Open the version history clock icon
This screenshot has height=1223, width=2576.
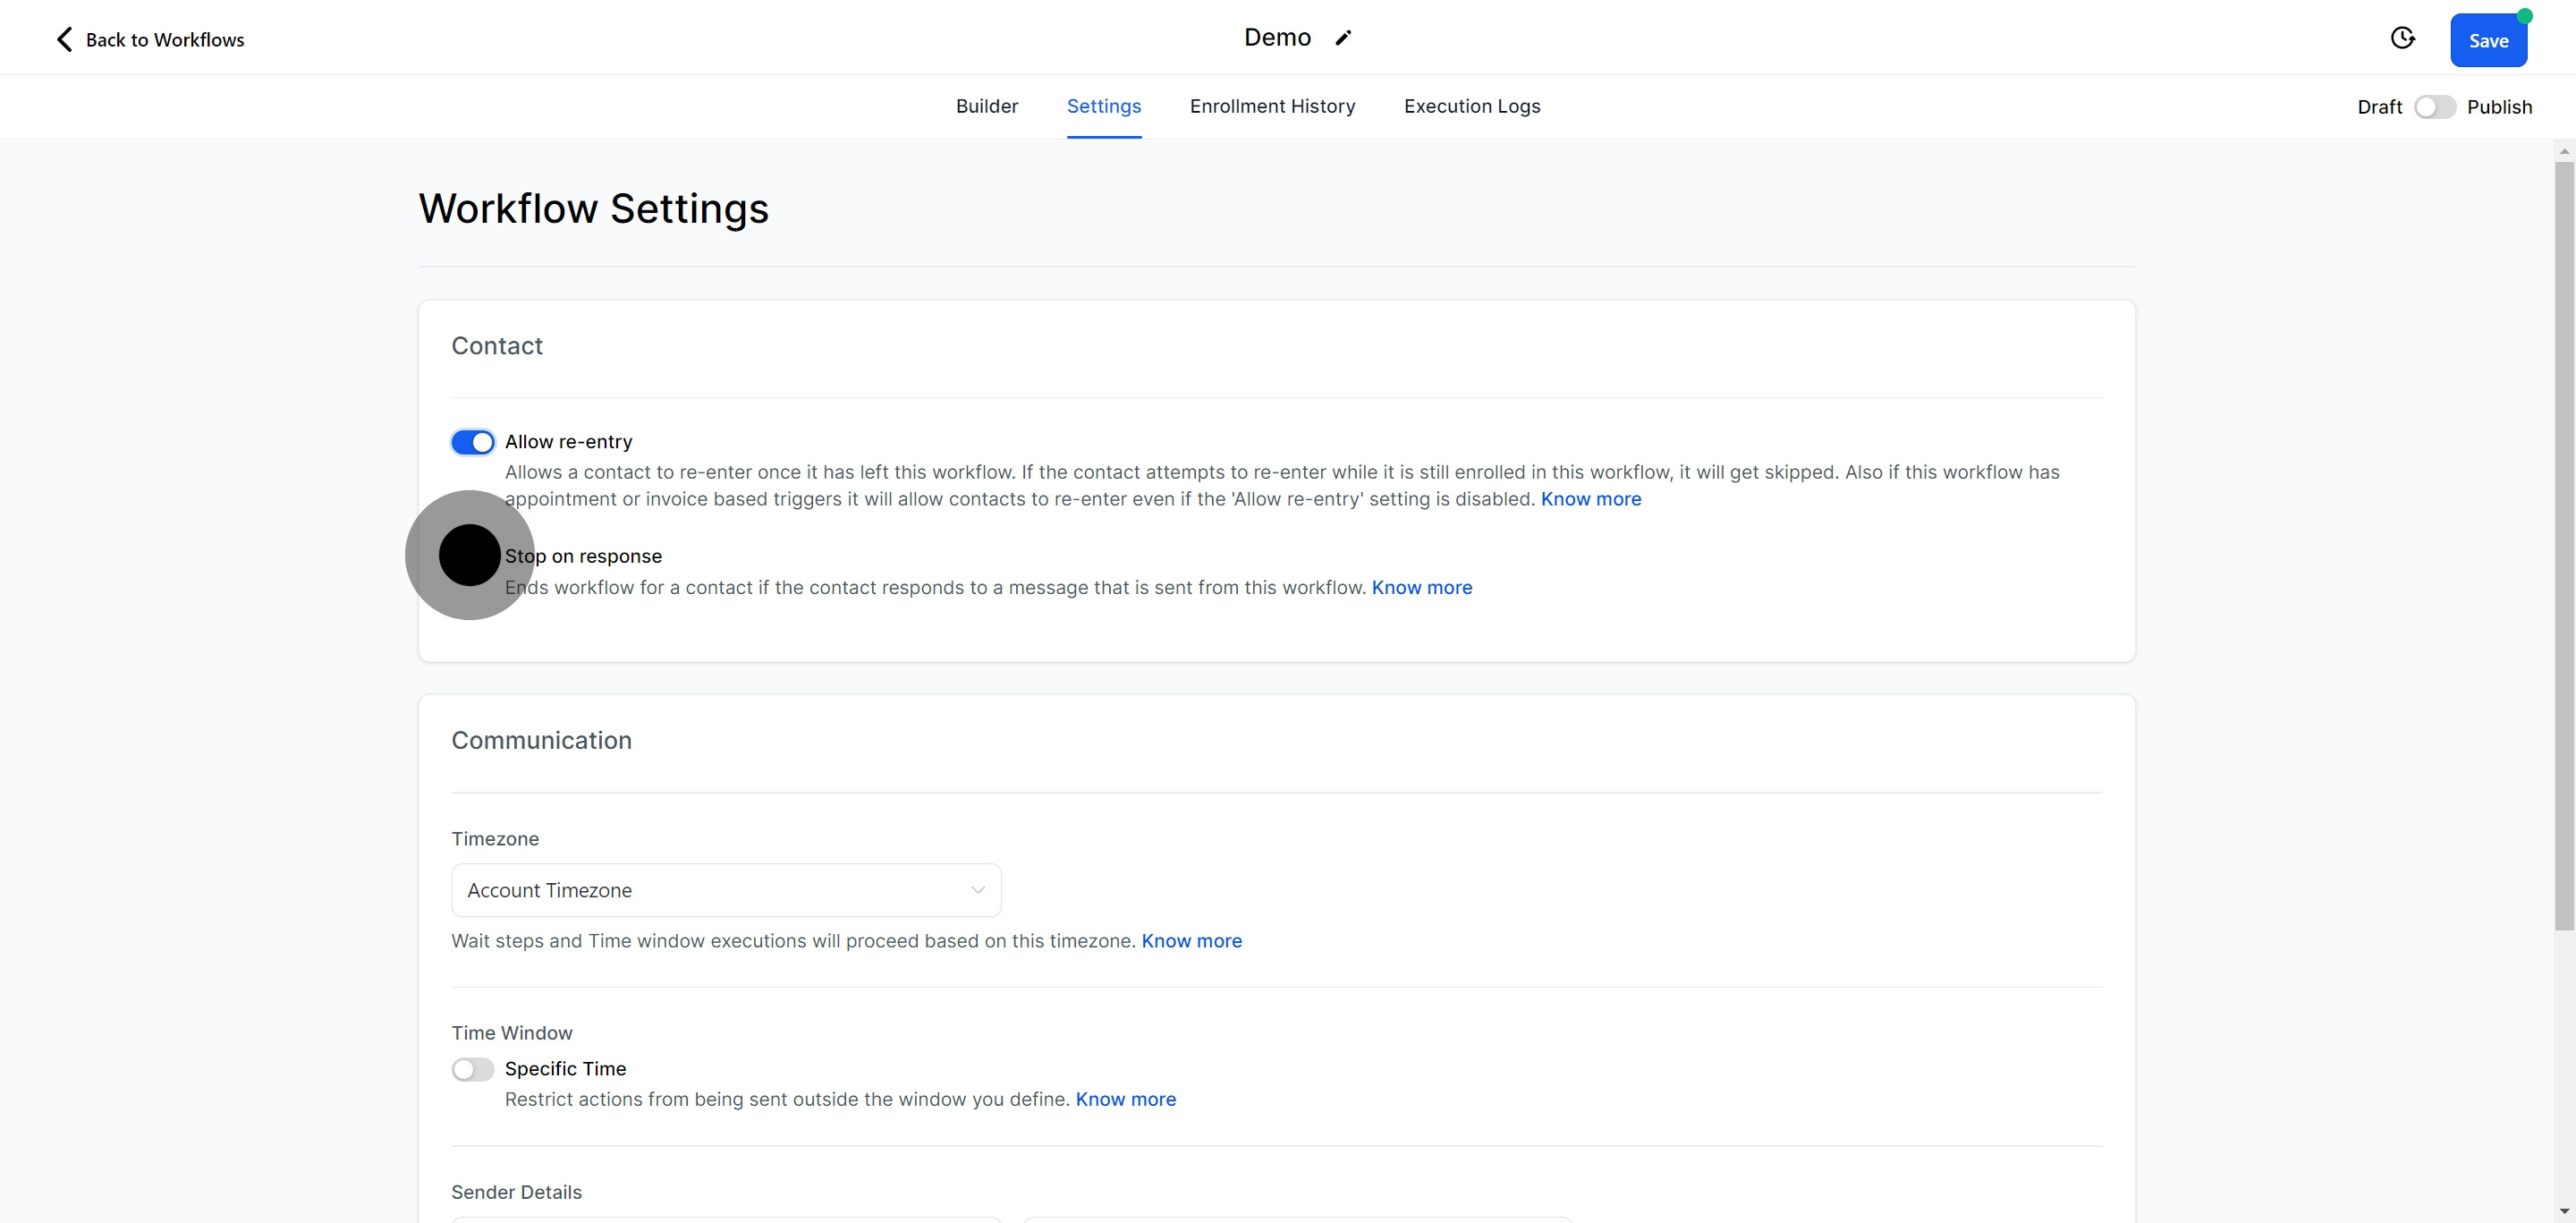click(2402, 38)
